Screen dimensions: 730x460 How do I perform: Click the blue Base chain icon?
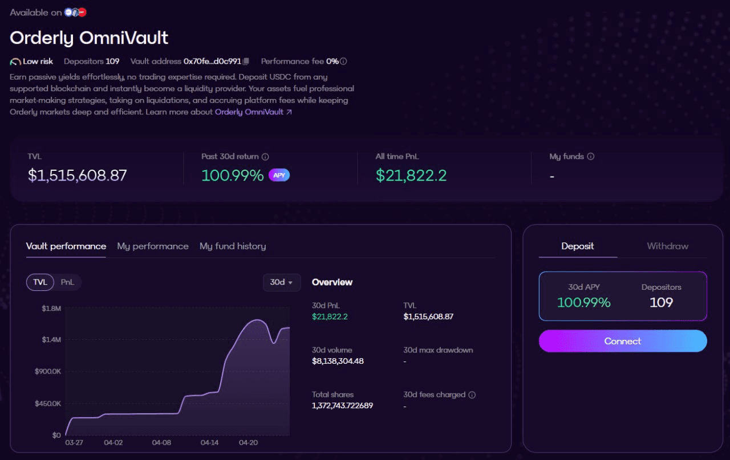(68, 12)
